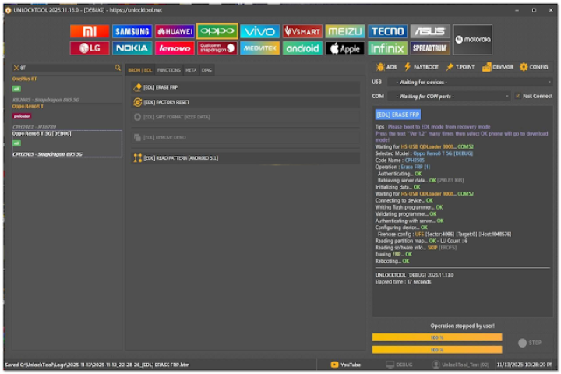Toggle the Fast Connect checkbox

[517, 96]
